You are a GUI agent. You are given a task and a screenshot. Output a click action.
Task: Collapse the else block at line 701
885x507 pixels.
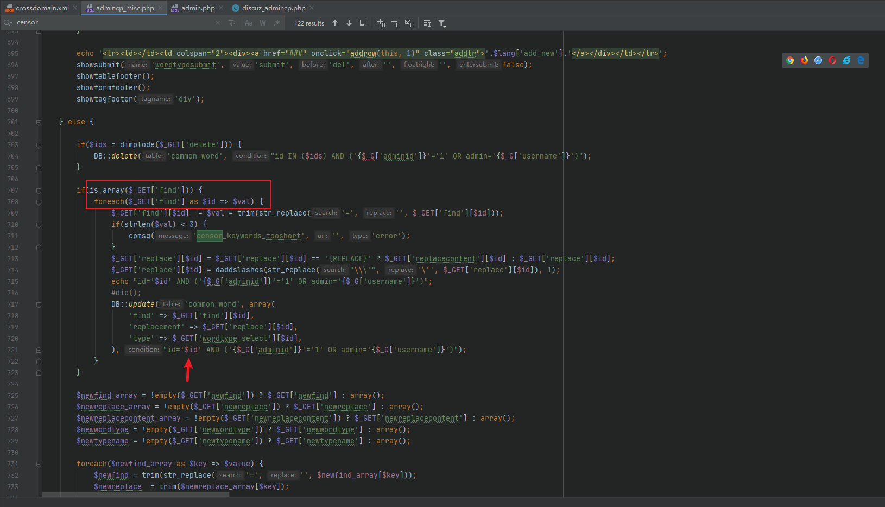39,122
